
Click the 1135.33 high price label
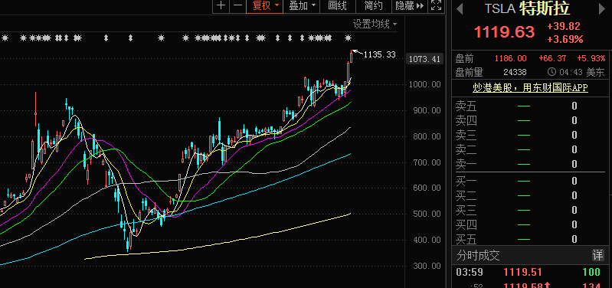[379, 54]
